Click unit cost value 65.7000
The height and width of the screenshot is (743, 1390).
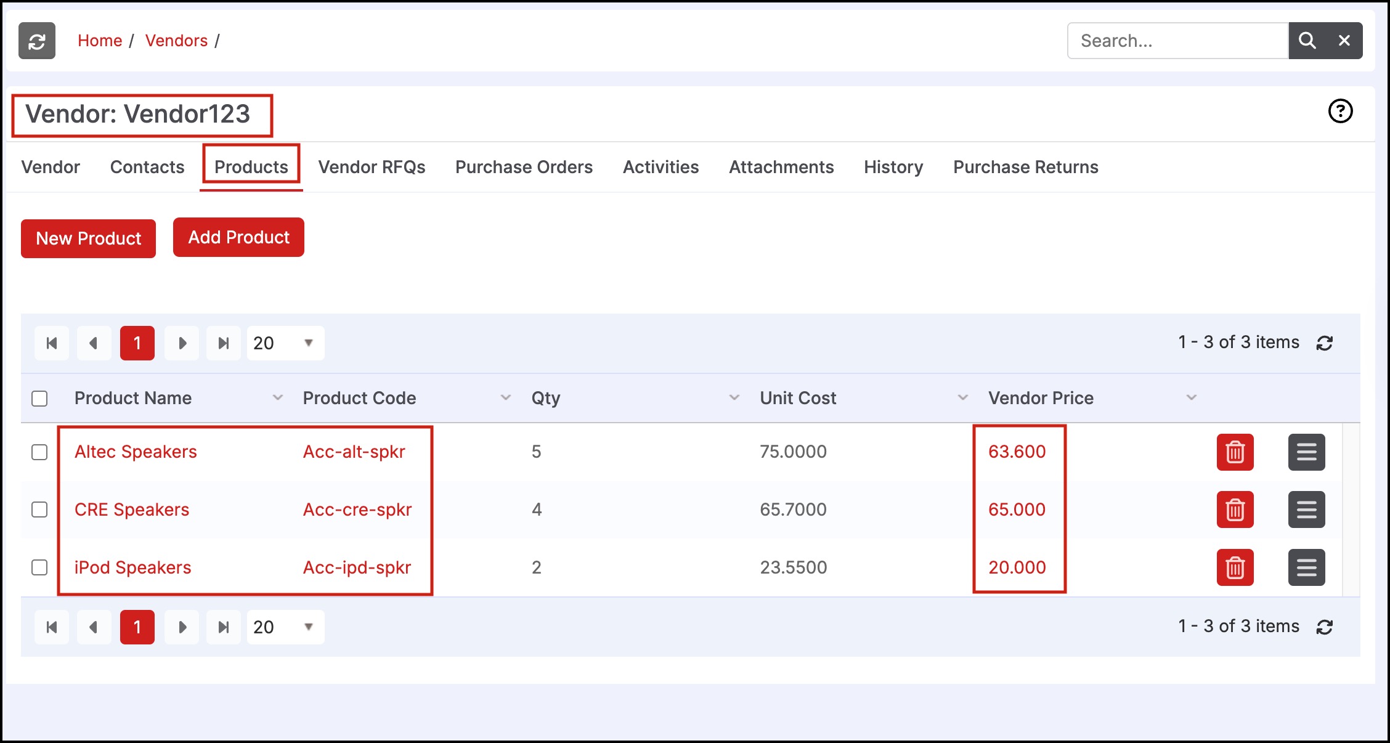pyautogui.click(x=794, y=510)
